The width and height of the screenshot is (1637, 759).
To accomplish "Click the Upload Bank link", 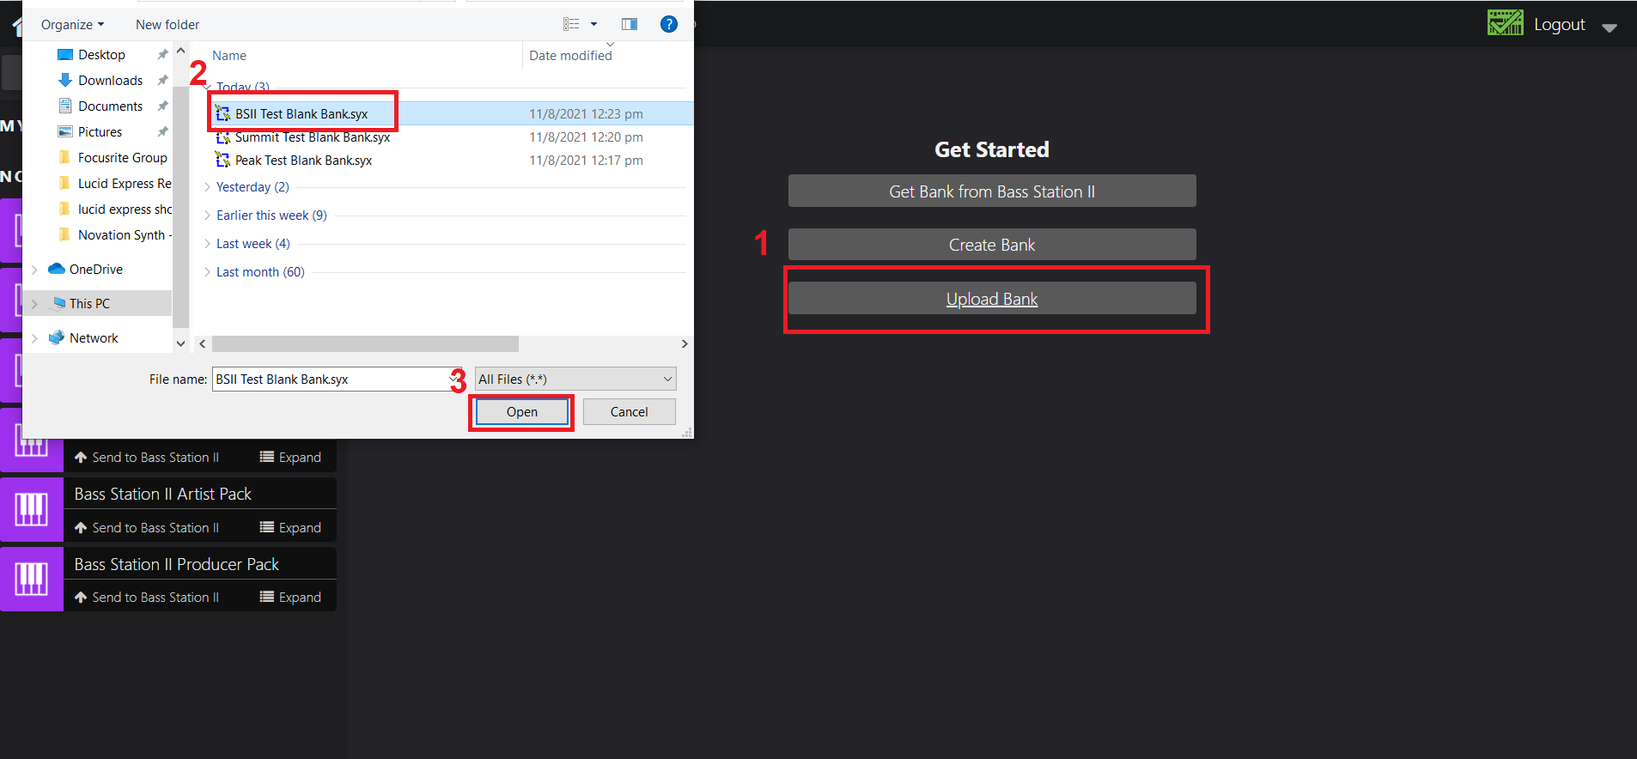I will [992, 298].
